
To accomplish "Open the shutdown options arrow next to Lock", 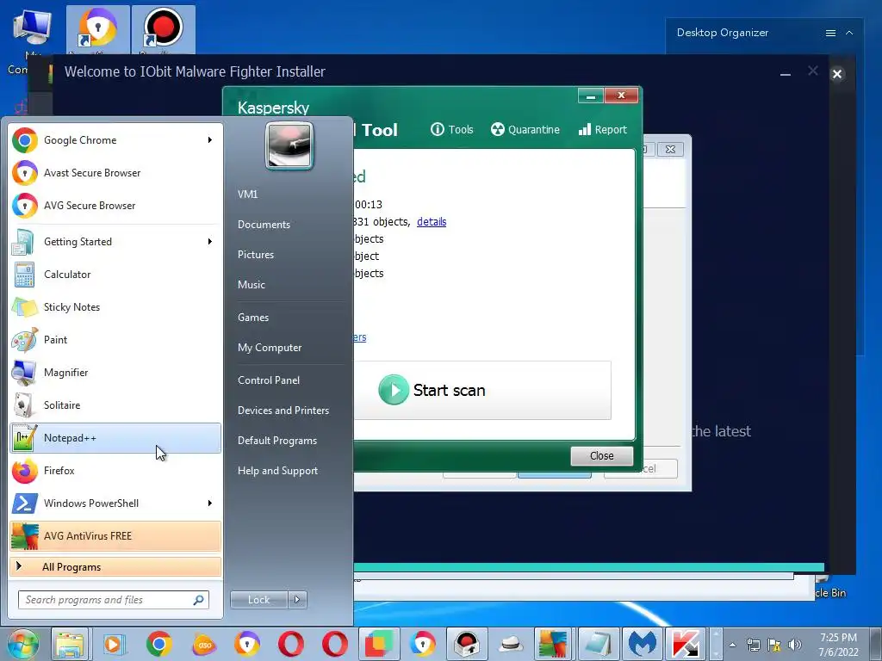I will [x=297, y=600].
